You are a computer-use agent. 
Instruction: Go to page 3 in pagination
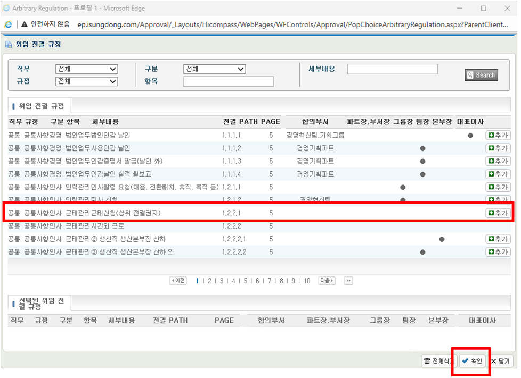tap(221, 281)
